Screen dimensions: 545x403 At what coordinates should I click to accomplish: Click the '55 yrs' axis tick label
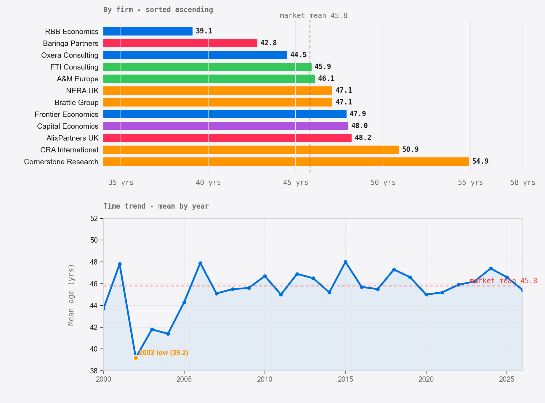(x=470, y=183)
